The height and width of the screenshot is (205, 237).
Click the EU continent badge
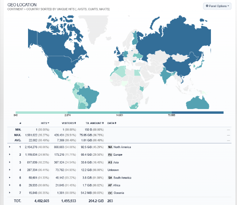point(110,155)
